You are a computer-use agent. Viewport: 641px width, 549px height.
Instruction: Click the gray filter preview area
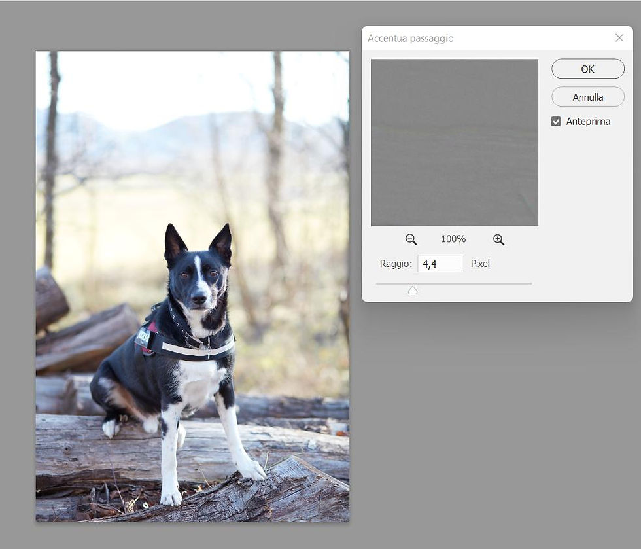point(455,143)
